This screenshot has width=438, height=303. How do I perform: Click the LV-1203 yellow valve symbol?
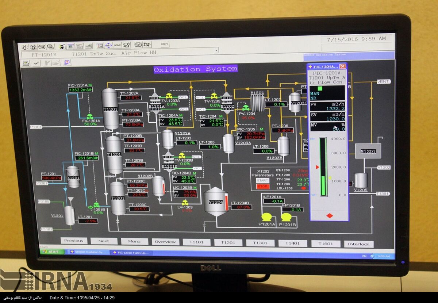click(185, 203)
